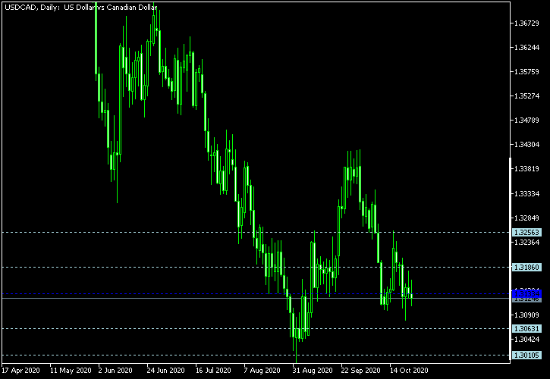Click the blue 1.31334 price level label
This screenshot has width=550, height=379.
click(526, 293)
